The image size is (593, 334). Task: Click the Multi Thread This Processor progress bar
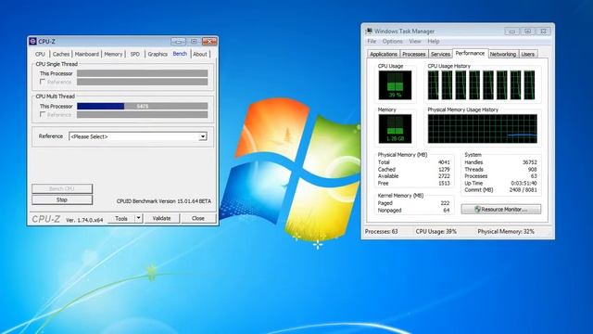[x=142, y=107]
